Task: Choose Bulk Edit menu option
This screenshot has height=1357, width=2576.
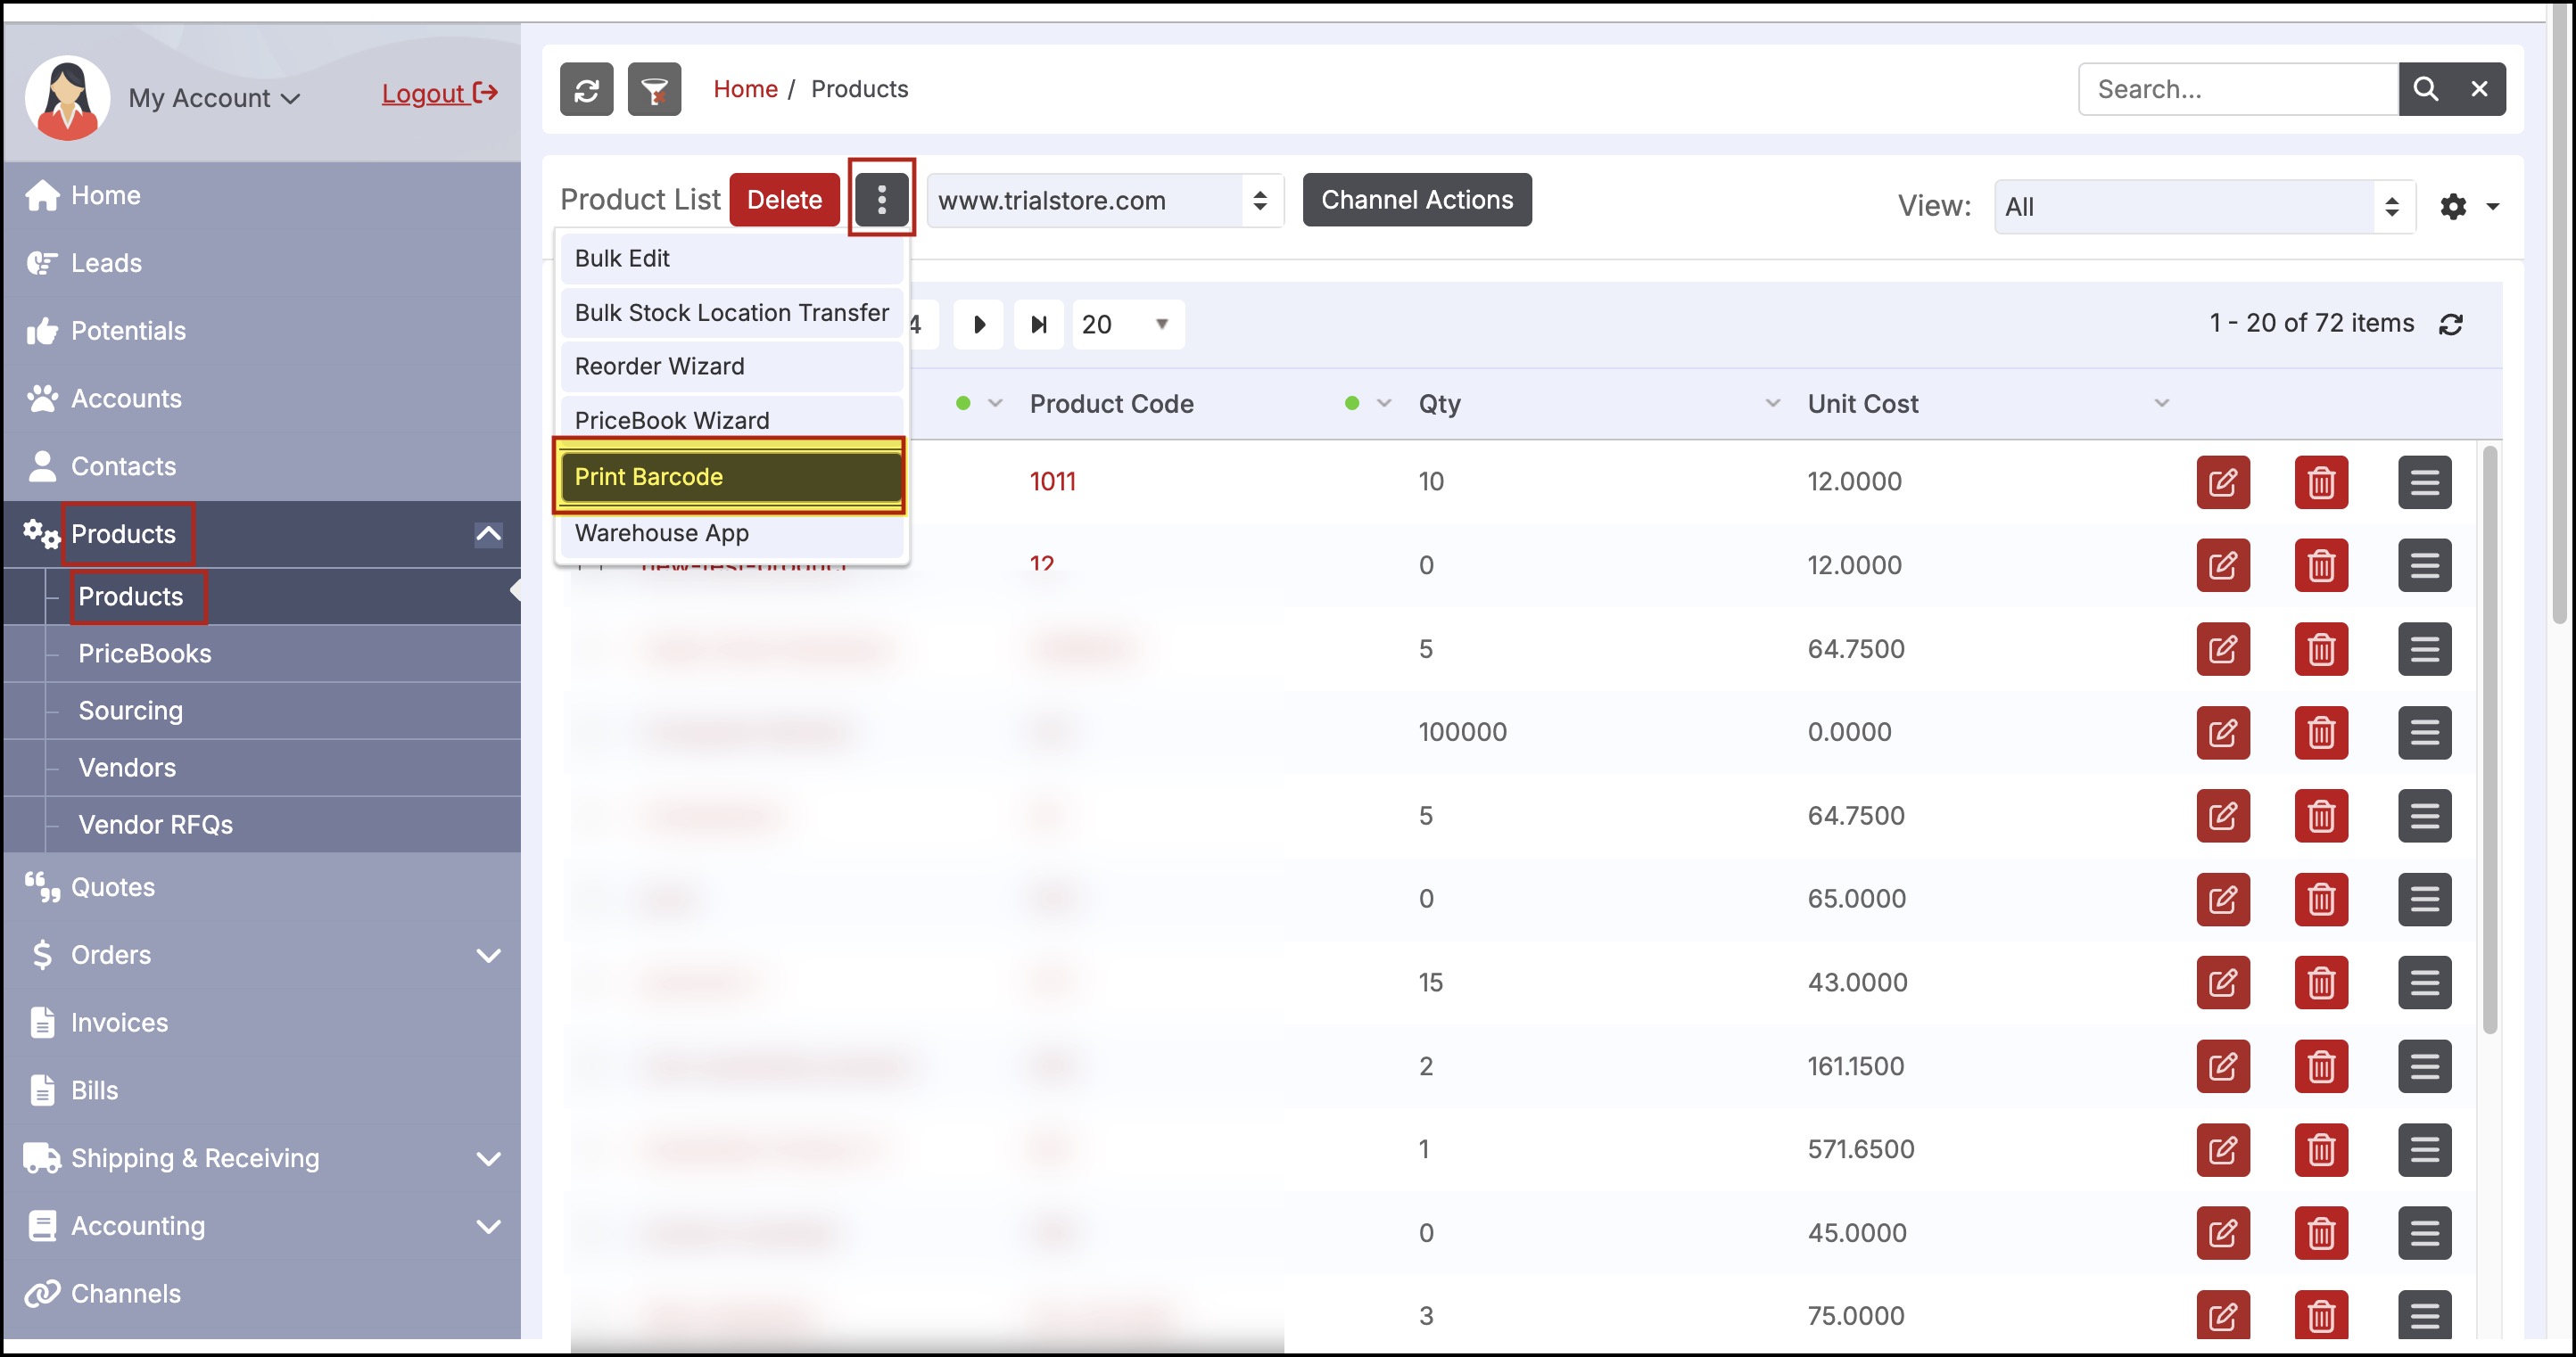Action: pos(730,259)
